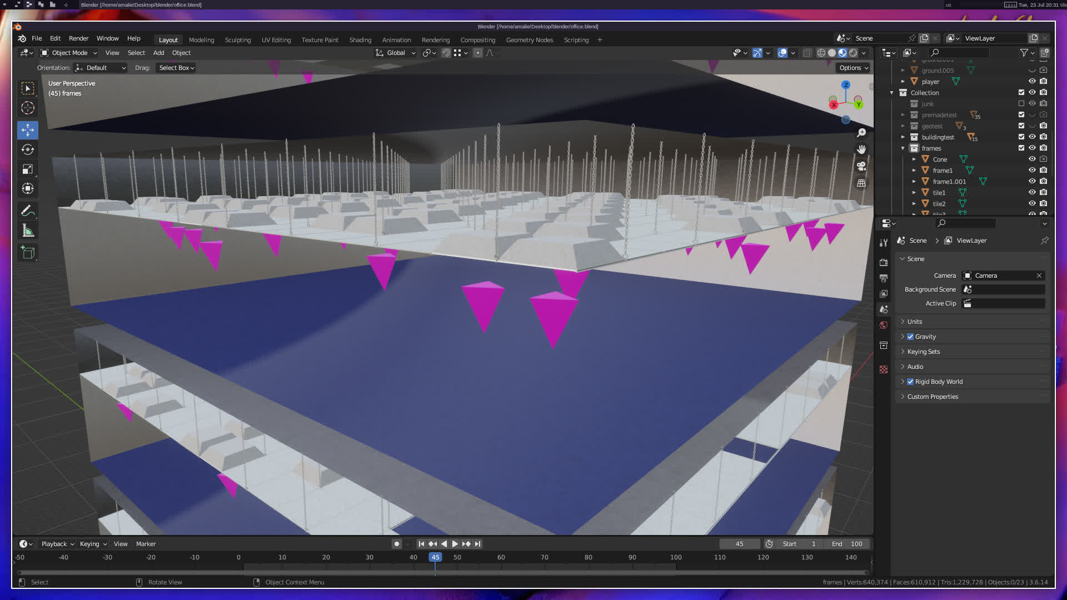Click the End frame field
Image resolution: width=1067 pixels, height=600 pixels.
point(848,544)
